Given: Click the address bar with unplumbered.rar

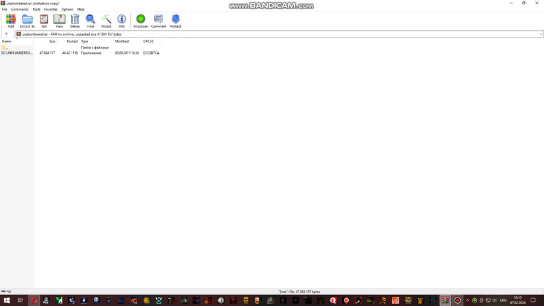Looking at the screenshot, I should click(277, 34).
